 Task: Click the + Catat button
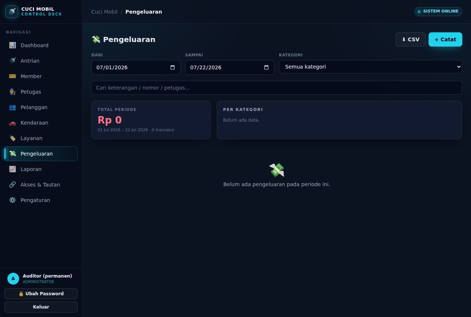coord(445,39)
